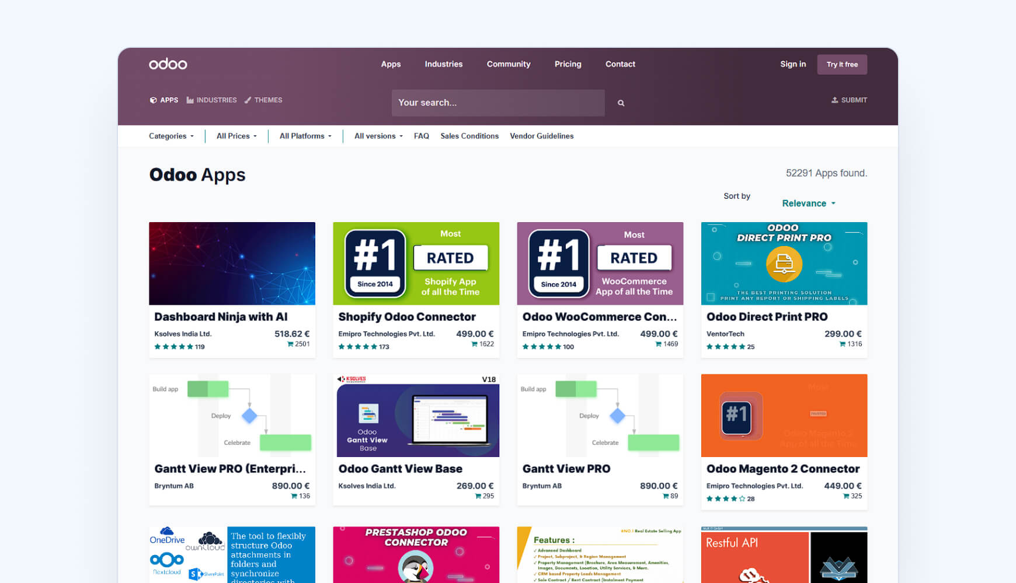Click the Industries factory icon
The height and width of the screenshot is (583, 1016).
[x=190, y=100]
